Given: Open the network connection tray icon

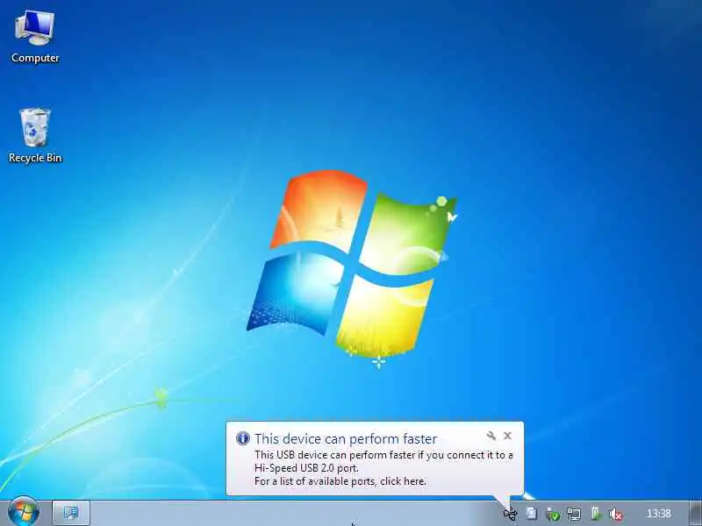Looking at the screenshot, I should click(574, 514).
